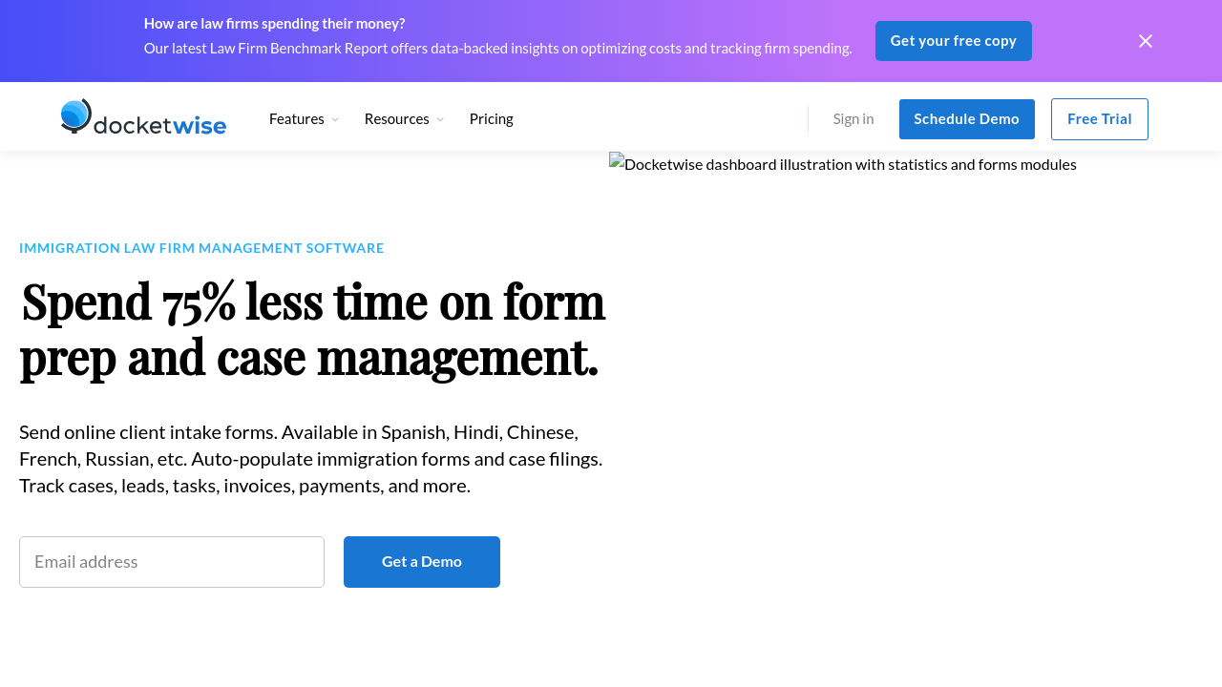The width and height of the screenshot is (1222, 687).
Task: Click the Law Firm Benchmark Report description text
Action: pos(497,49)
